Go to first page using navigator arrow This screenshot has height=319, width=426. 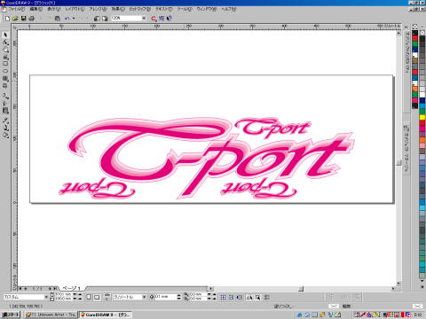coord(20,288)
